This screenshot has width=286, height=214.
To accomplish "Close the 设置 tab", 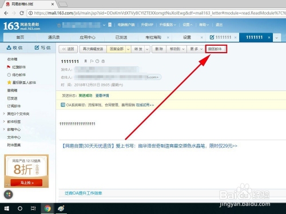I will pyautogui.click(x=202, y=38).
